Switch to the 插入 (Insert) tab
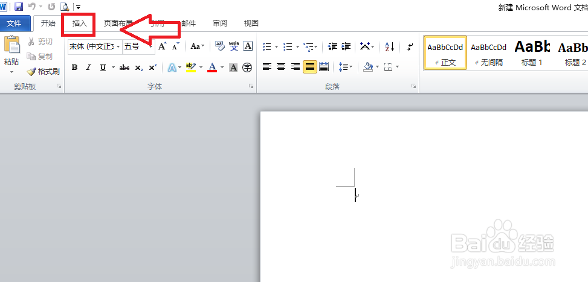The height and width of the screenshot is (282, 588). click(80, 23)
